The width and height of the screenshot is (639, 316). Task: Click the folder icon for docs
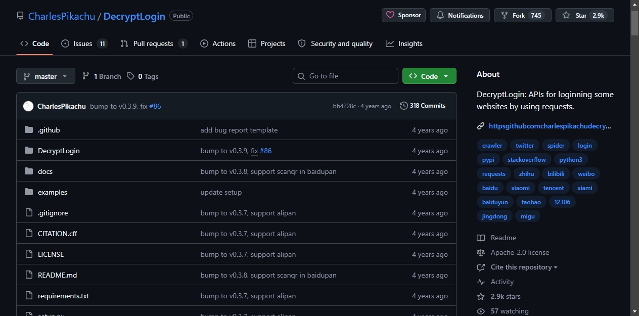(x=29, y=171)
